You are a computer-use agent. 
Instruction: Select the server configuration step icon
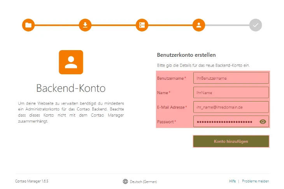[x=142, y=25]
